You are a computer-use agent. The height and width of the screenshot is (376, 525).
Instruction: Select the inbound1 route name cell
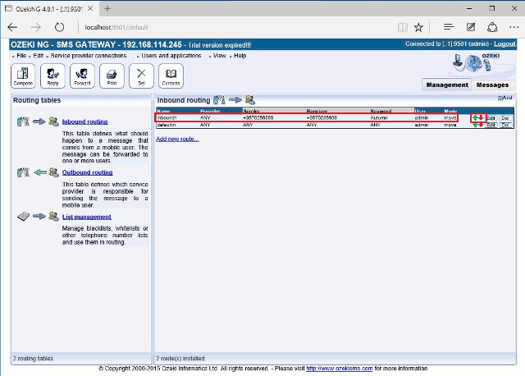click(x=167, y=117)
